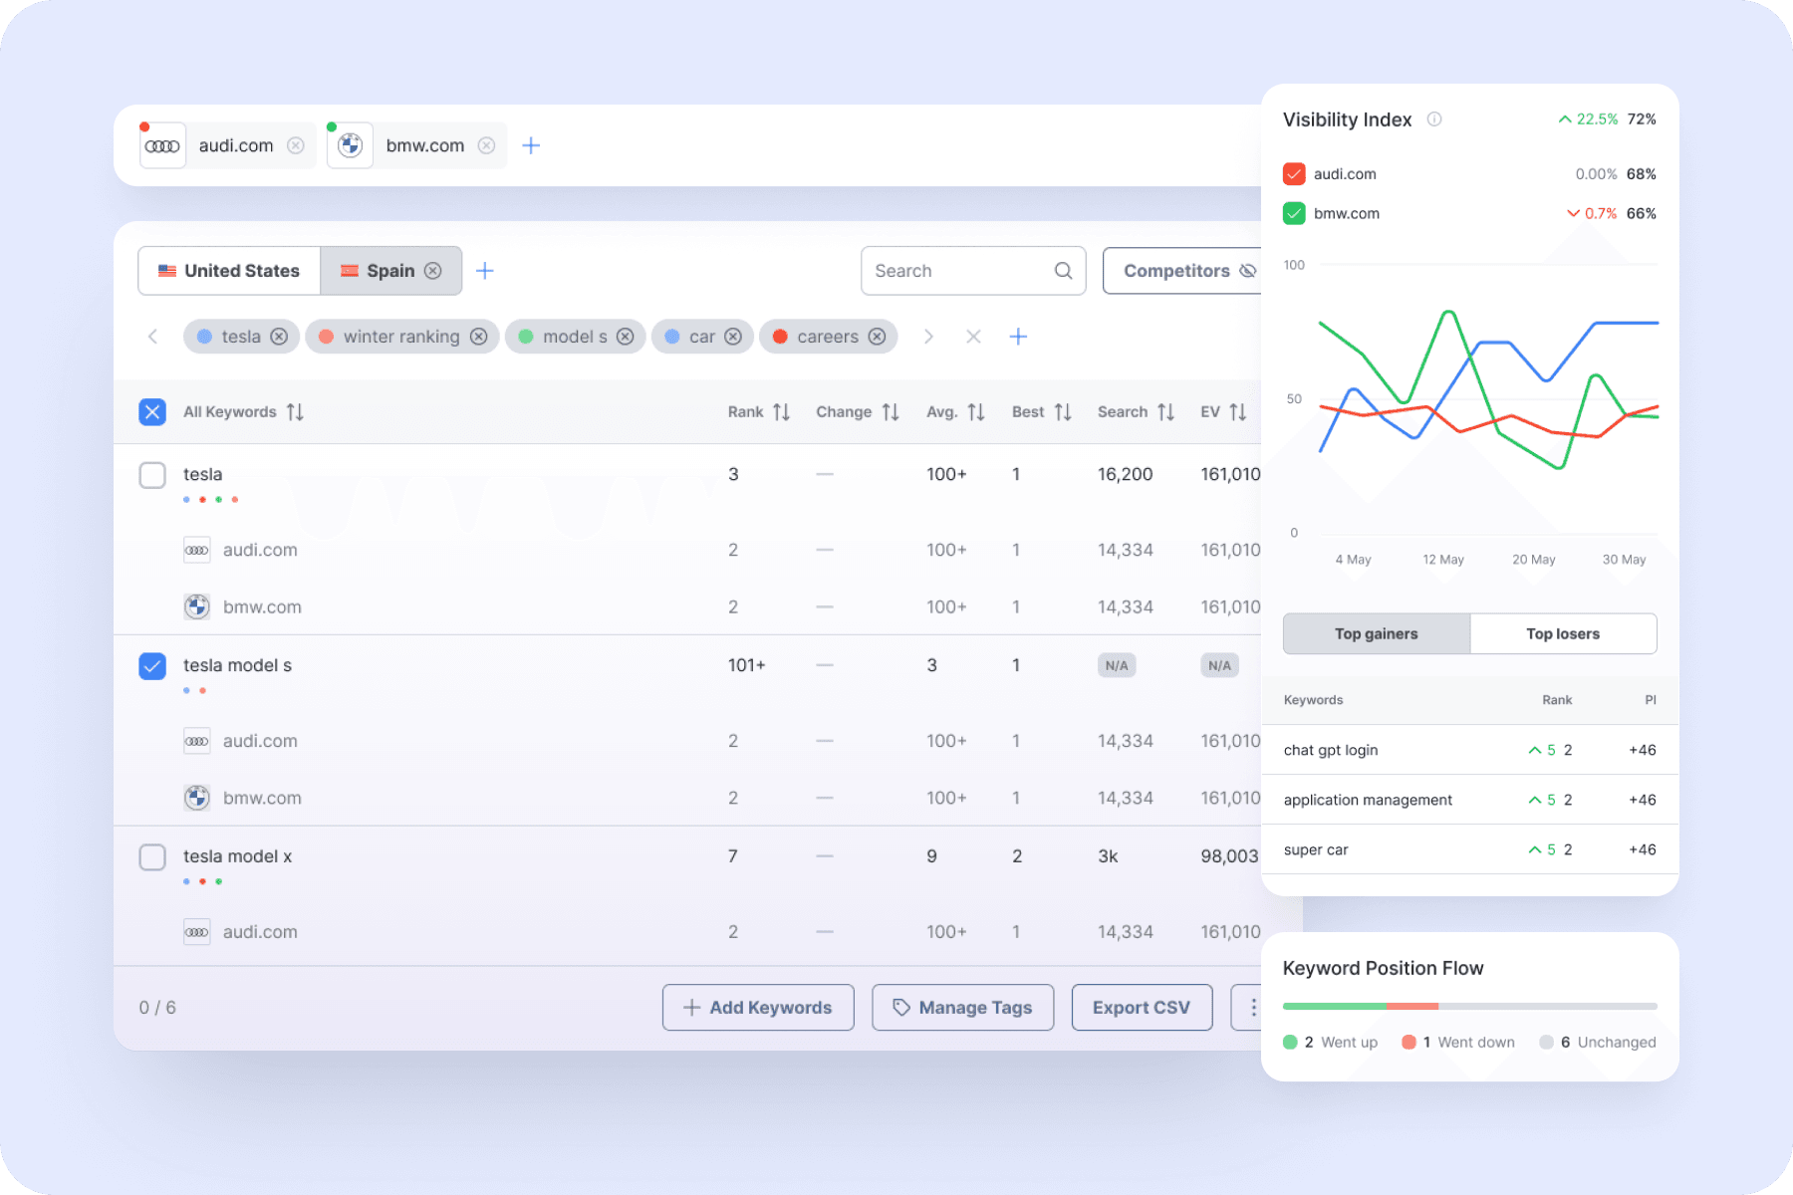Click the 98,003 EV value

click(x=1230, y=857)
